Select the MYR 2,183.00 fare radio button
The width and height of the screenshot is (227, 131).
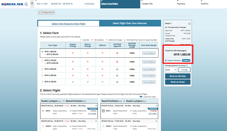pos(42,60)
